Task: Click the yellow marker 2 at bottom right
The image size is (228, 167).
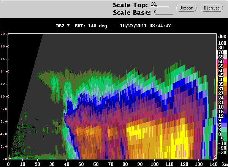Action: tap(215, 157)
